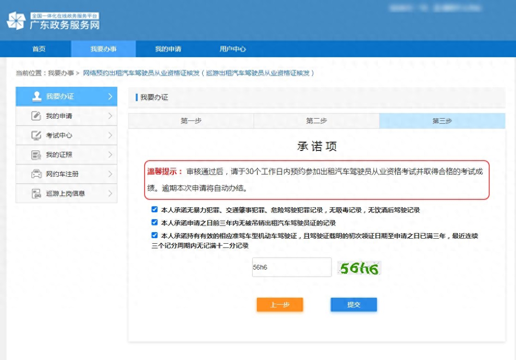Image resolution: width=516 pixels, height=360 pixels.
Task: Refresh the green 56h6 captcha image
Action: click(x=359, y=268)
